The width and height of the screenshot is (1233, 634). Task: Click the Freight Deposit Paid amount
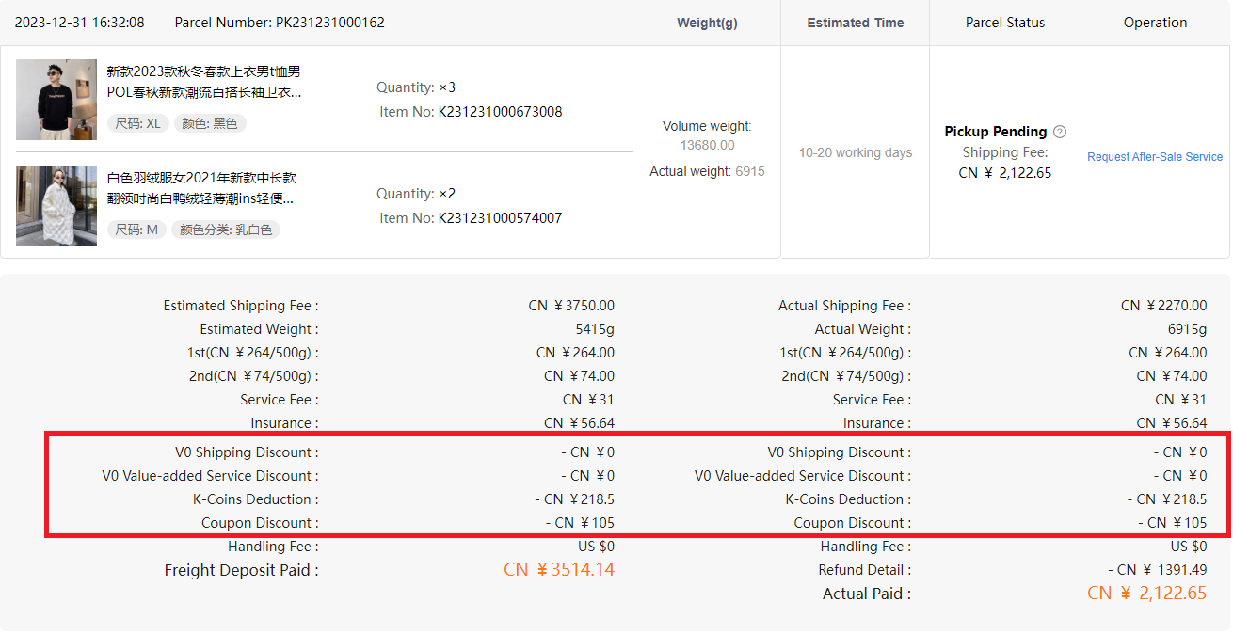click(x=559, y=570)
